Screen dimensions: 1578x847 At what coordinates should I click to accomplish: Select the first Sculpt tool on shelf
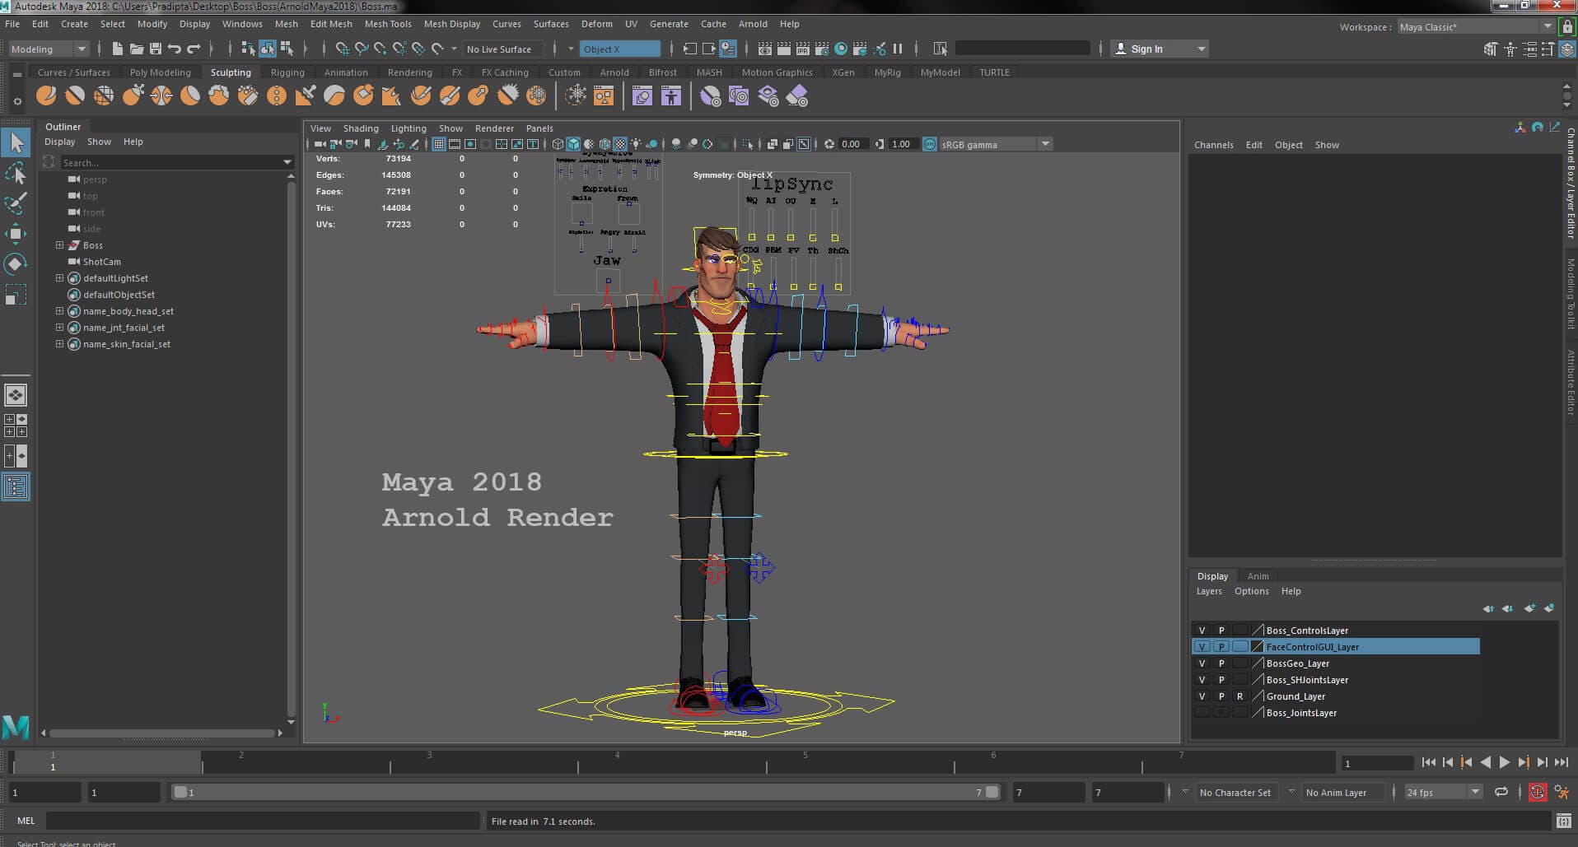pos(46,96)
